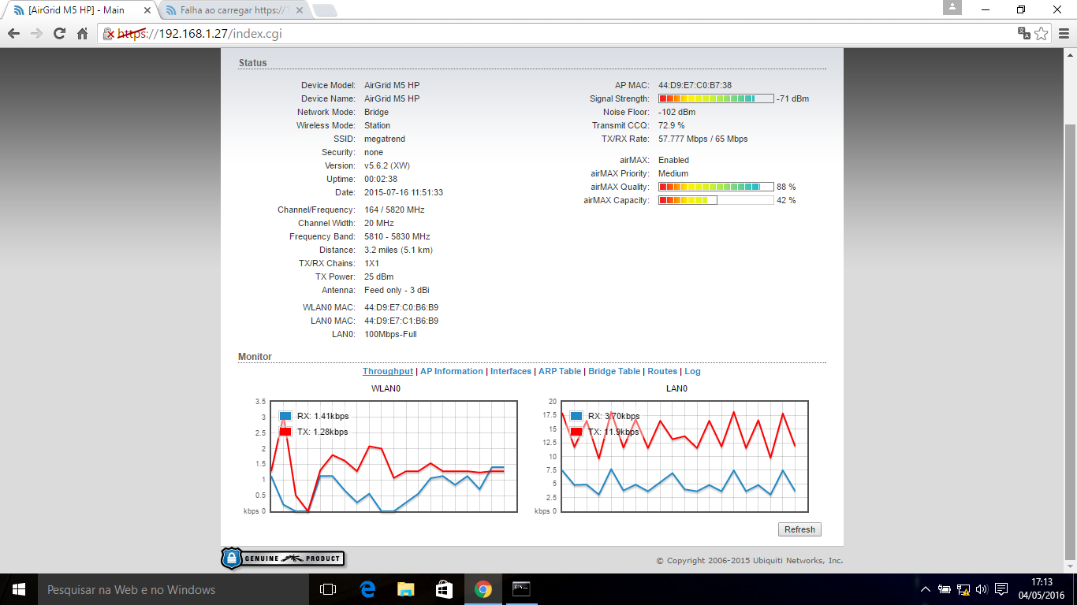Open the Action Center notifications icon
This screenshot has height=605, width=1077.
click(1002, 589)
